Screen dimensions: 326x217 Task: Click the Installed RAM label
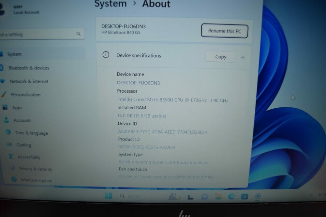click(x=132, y=107)
